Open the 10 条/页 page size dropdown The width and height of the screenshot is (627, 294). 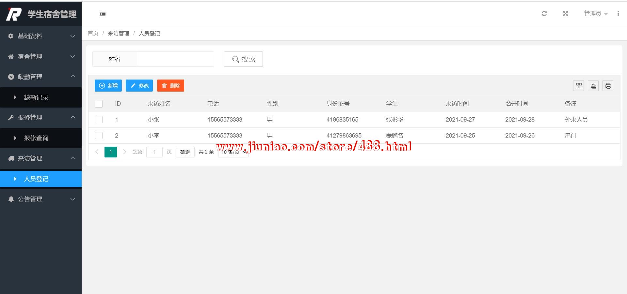pyautogui.click(x=233, y=152)
